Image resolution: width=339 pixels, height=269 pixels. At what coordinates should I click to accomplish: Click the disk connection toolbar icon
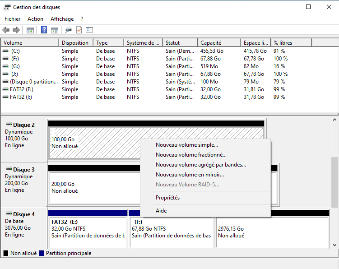click(x=68, y=30)
